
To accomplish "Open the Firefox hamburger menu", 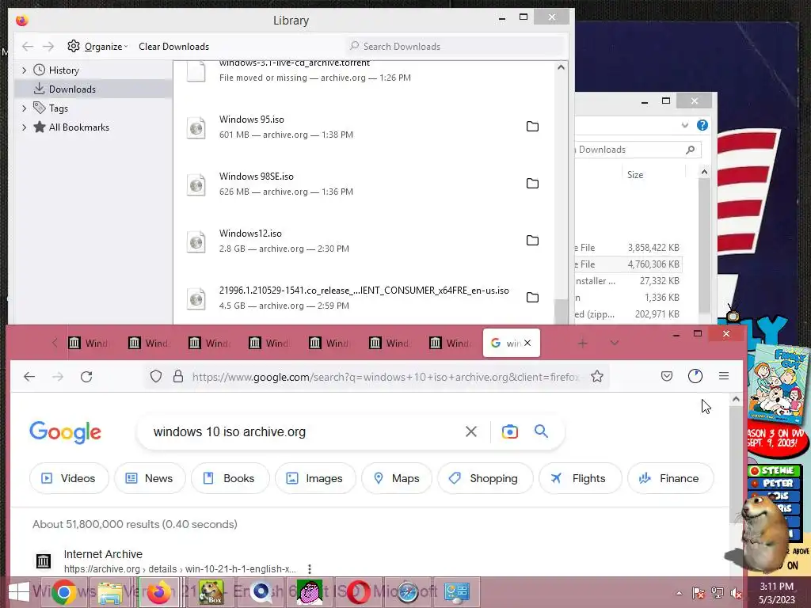I will 724,376.
